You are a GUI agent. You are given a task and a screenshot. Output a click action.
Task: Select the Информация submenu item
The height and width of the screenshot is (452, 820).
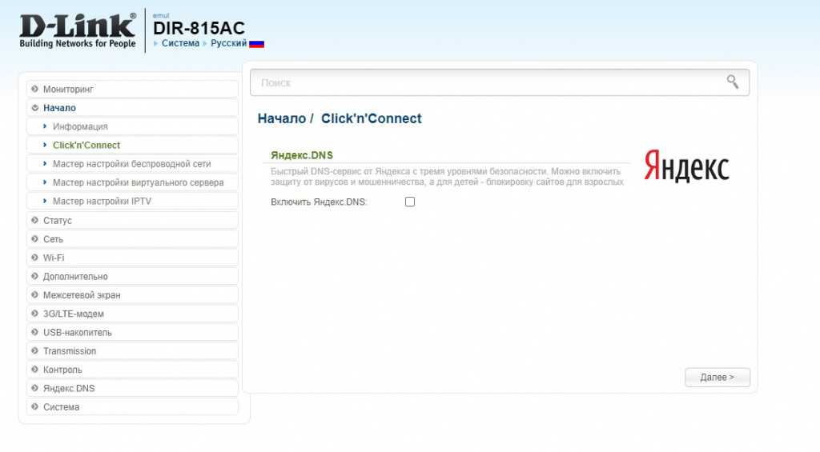[x=80, y=126]
